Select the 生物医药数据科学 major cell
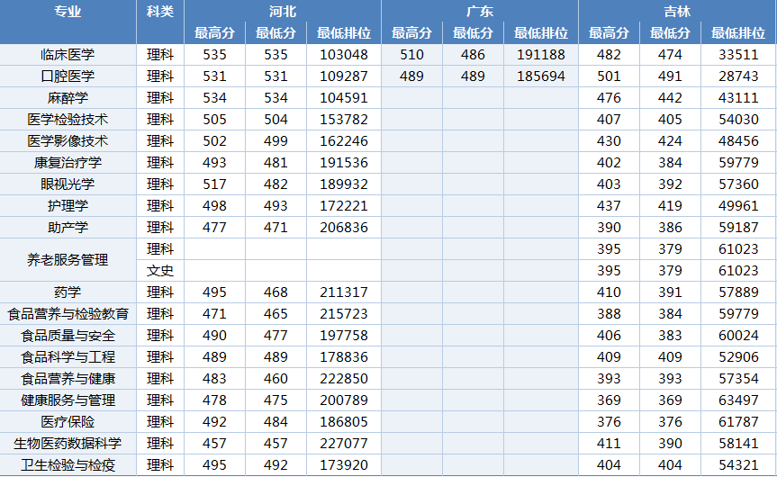 (68, 444)
